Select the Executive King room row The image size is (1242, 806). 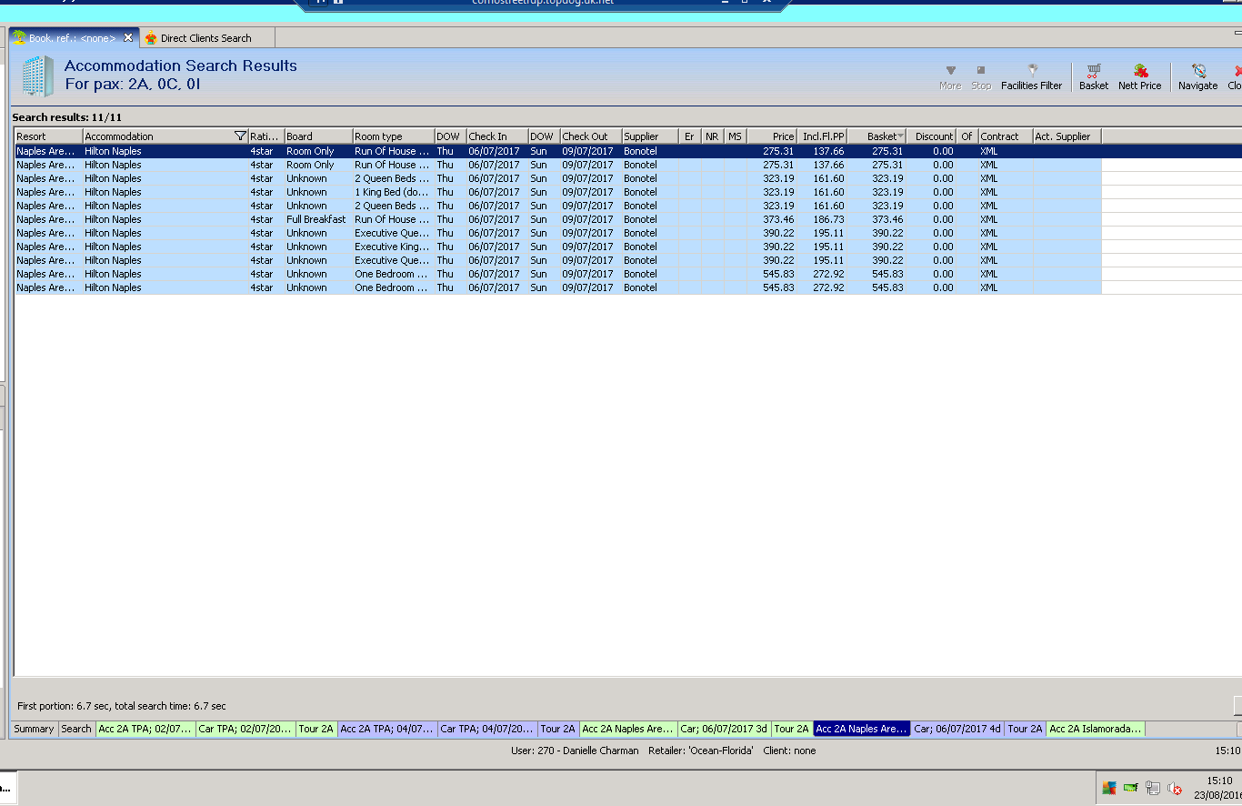click(391, 247)
